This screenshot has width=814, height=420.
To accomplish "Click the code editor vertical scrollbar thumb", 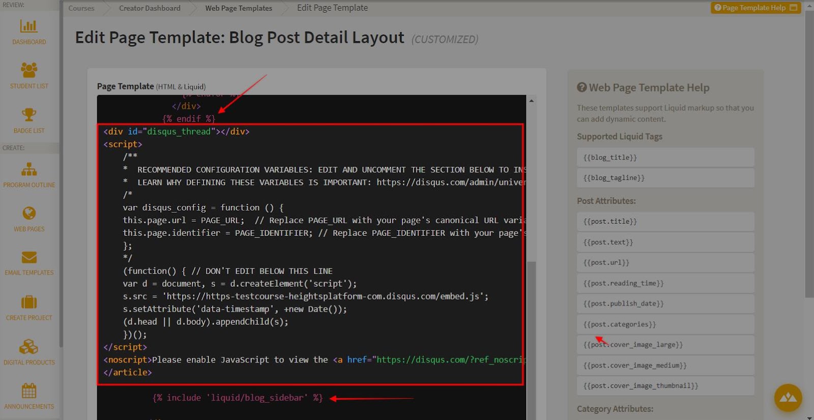I will point(531,341).
